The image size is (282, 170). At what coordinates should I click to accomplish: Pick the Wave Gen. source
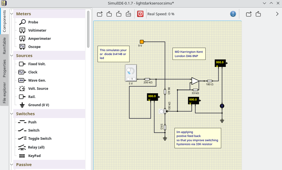coord(37,80)
